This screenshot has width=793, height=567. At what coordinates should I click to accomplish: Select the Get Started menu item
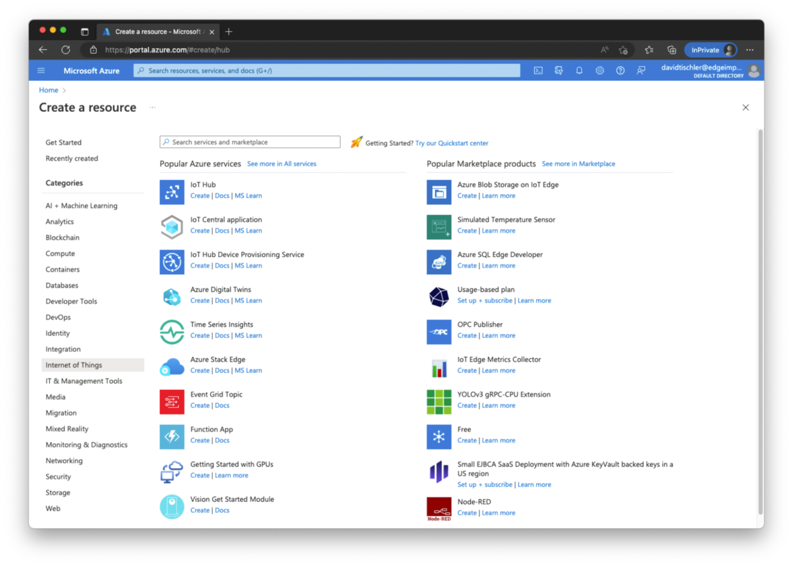click(x=63, y=142)
